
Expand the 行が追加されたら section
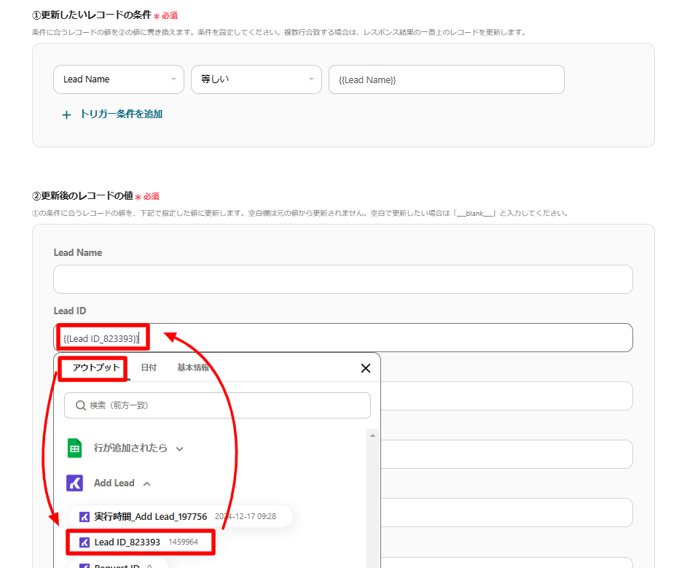(x=180, y=448)
